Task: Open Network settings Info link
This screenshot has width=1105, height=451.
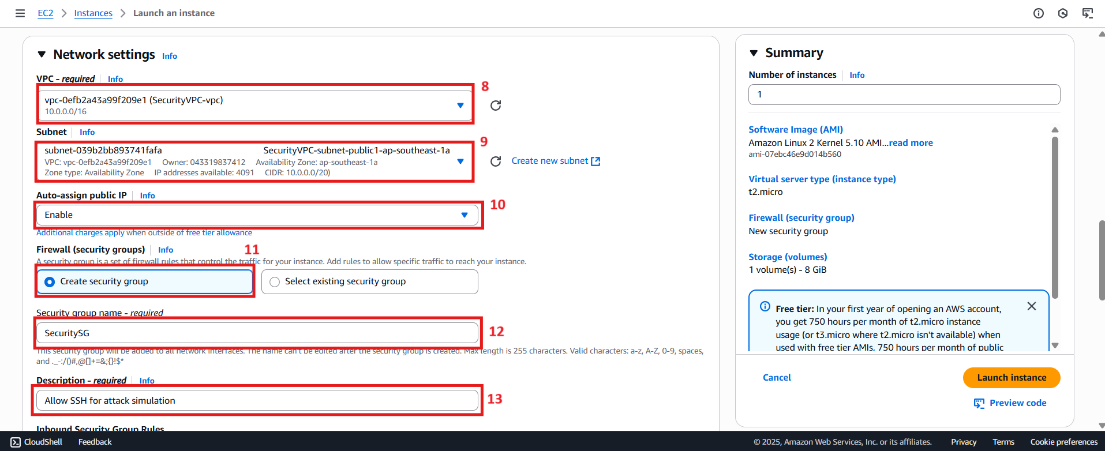Action: pos(170,56)
